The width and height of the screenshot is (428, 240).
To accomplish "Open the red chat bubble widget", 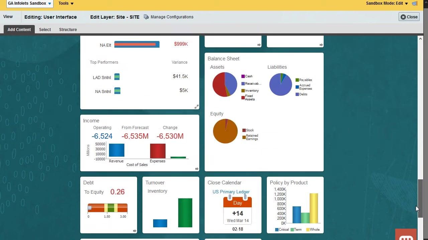I will coord(406,235).
